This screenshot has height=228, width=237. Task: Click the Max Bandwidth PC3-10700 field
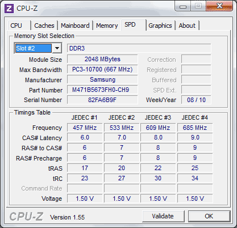click(x=102, y=69)
